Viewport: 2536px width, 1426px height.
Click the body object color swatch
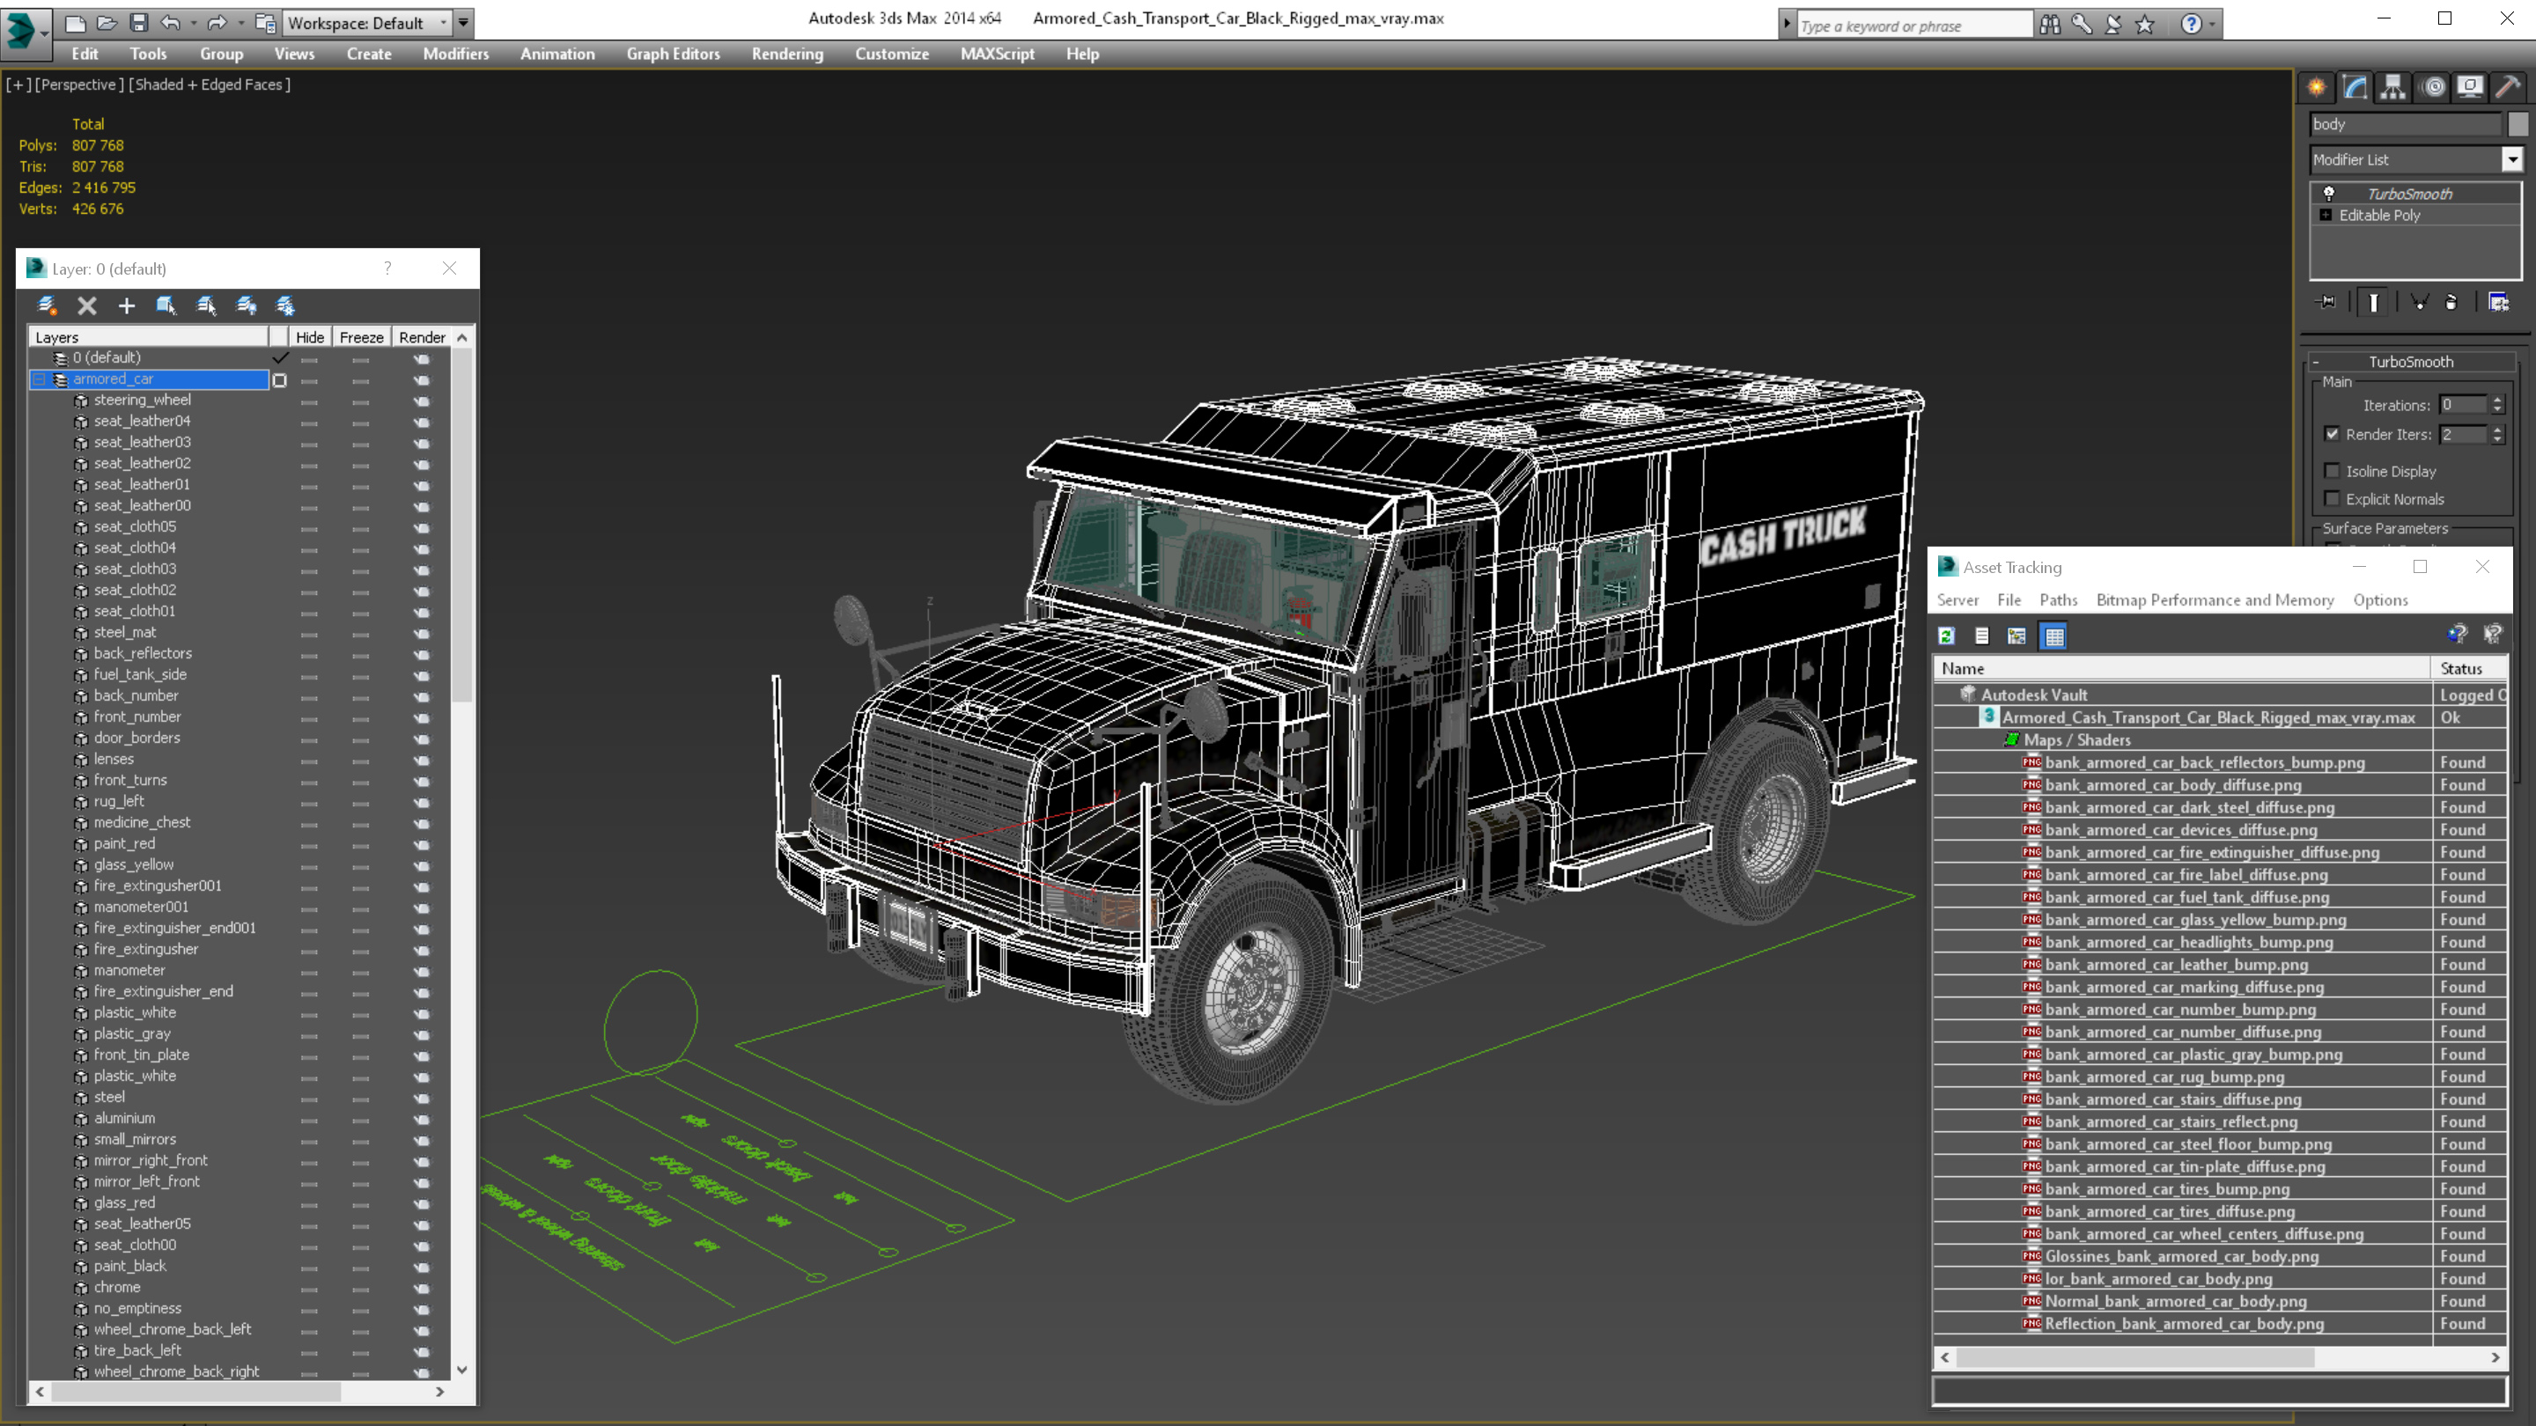(x=2518, y=124)
